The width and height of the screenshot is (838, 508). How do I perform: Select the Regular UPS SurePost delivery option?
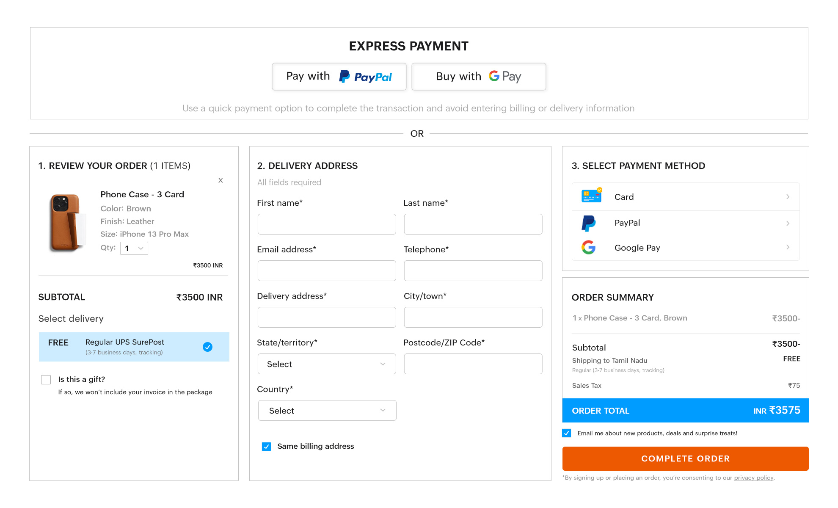[x=134, y=347]
